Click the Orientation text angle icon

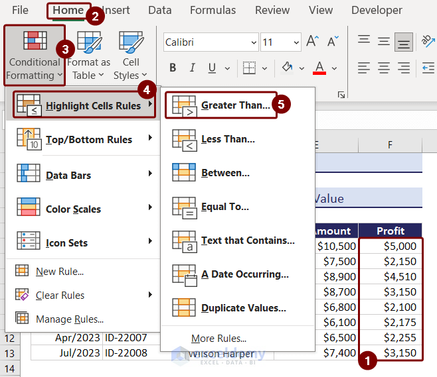click(428, 41)
